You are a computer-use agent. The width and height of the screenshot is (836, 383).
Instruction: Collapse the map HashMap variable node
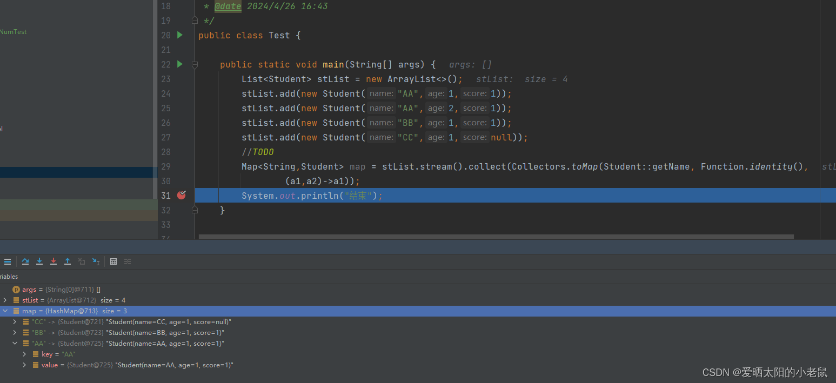click(x=5, y=311)
